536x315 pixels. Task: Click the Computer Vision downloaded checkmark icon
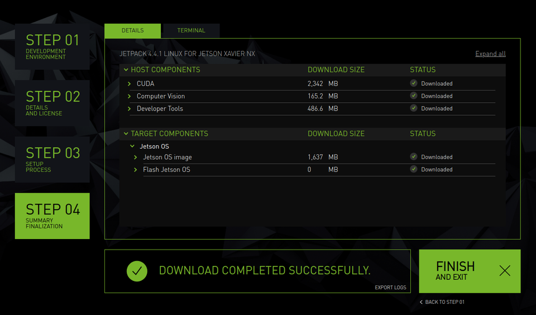pyautogui.click(x=414, y=96)
